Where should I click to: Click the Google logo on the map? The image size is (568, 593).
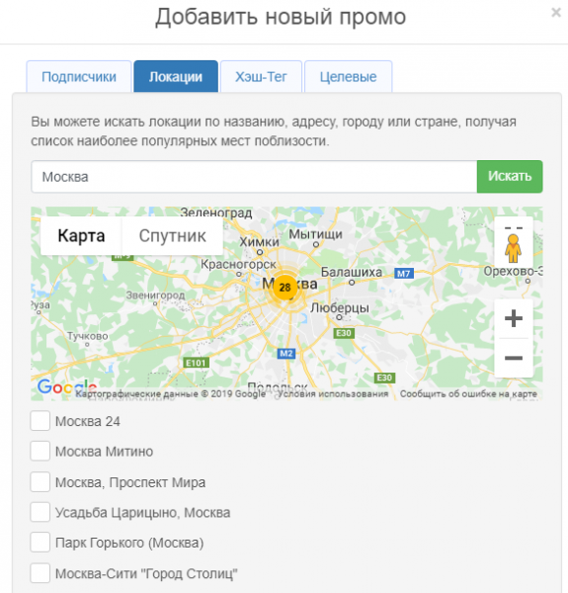click(67, 386)
